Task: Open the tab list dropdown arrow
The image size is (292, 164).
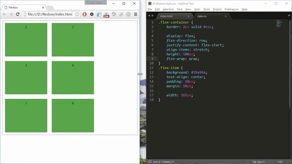Action: pyautogui.click(x=289, y=16)
